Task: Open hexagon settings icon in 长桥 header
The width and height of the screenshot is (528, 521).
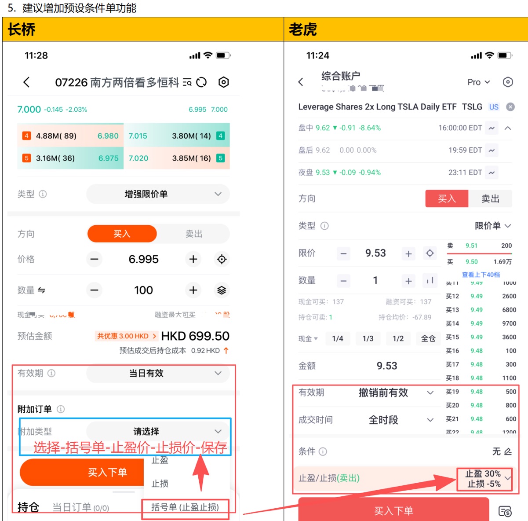Action: pyautogui.click(x=223, y=82)
